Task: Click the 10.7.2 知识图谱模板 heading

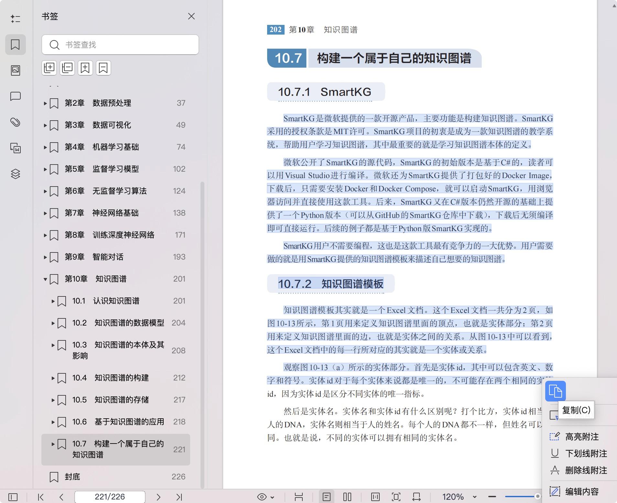Action: point(331,284)
